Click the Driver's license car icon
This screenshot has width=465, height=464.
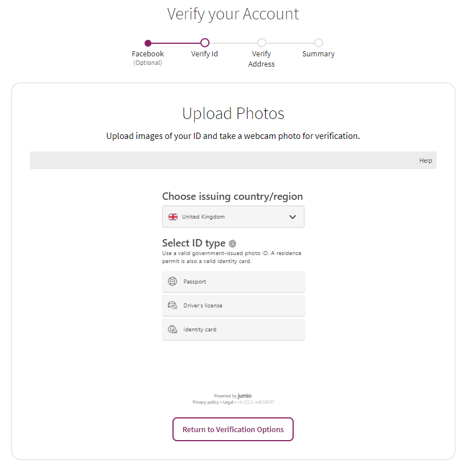[172, 305]
